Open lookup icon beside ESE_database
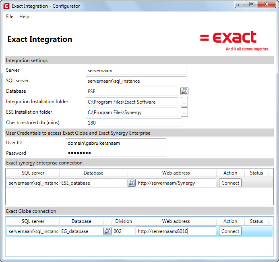 pos(132,183)
